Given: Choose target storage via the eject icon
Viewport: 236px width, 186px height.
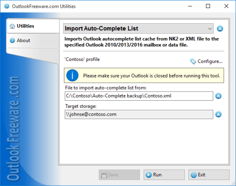Looking at the screenshot, I should 218,114.
